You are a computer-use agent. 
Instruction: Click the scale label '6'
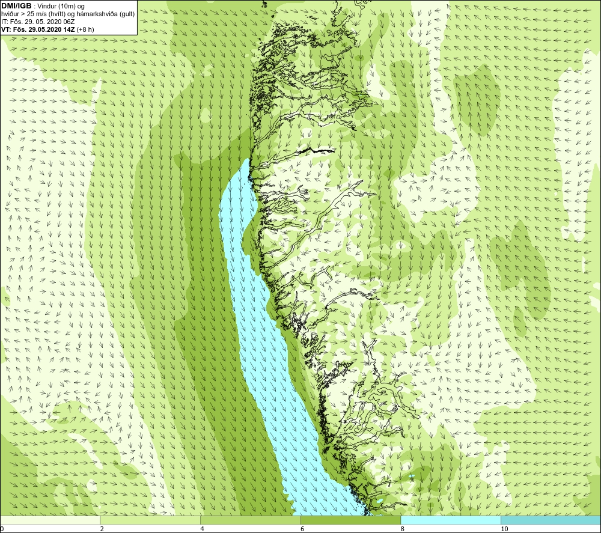pos(302,529)
